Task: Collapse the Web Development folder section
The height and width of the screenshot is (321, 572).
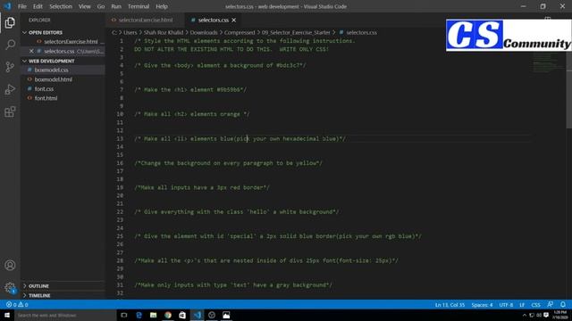Action: [x=48, y=61]
